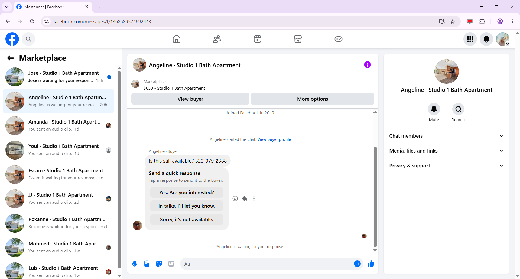Send a thumbs-up like
This screenshot has height=279, width=520.
point(371,264)
